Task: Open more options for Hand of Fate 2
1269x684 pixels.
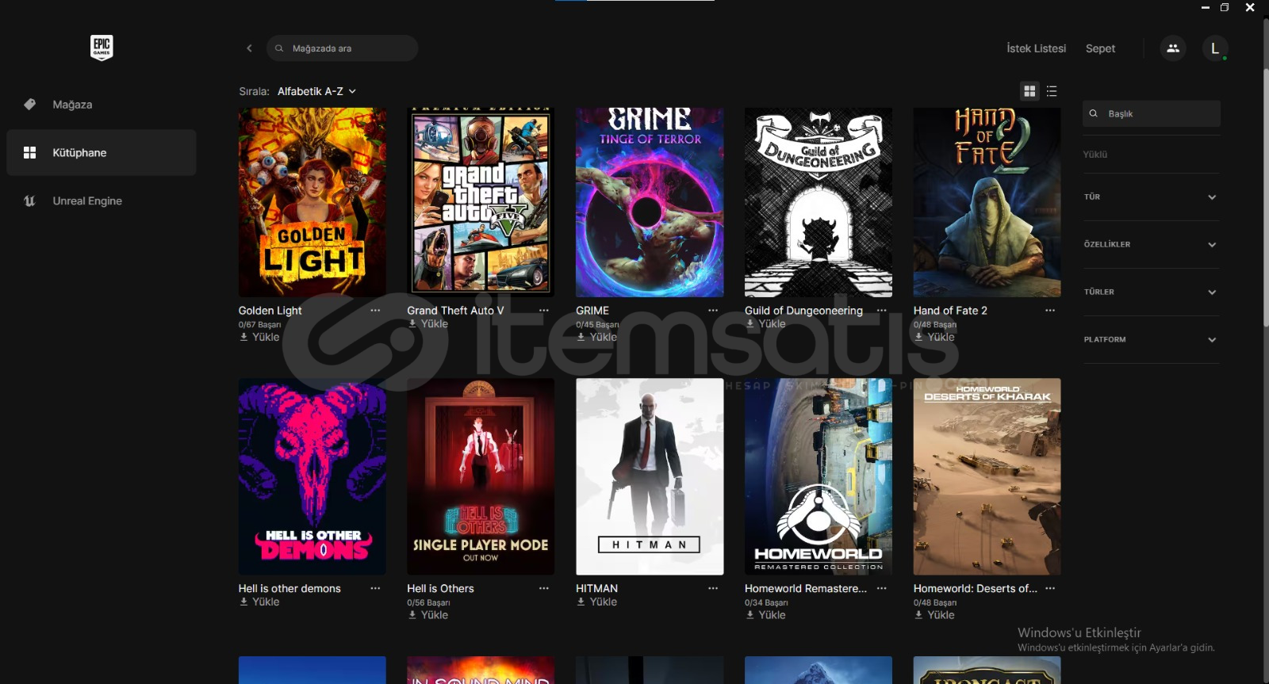Action: pyautogui.click(x=1050, y=311)
